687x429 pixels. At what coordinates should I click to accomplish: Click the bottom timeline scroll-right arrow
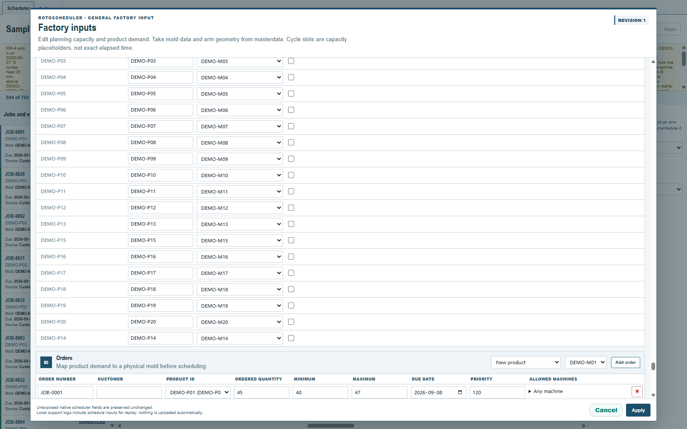[584, 426]
